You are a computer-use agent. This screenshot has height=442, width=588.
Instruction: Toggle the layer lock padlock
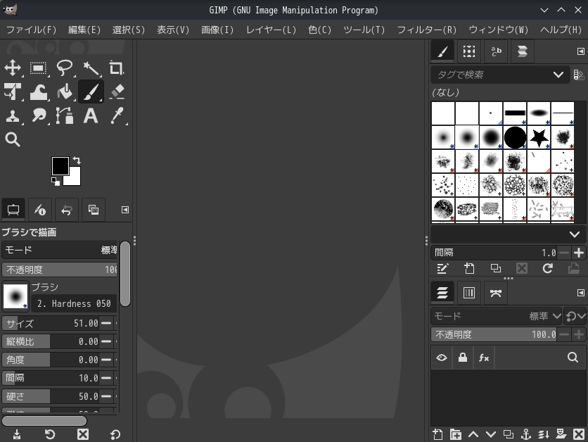[462, 358]
